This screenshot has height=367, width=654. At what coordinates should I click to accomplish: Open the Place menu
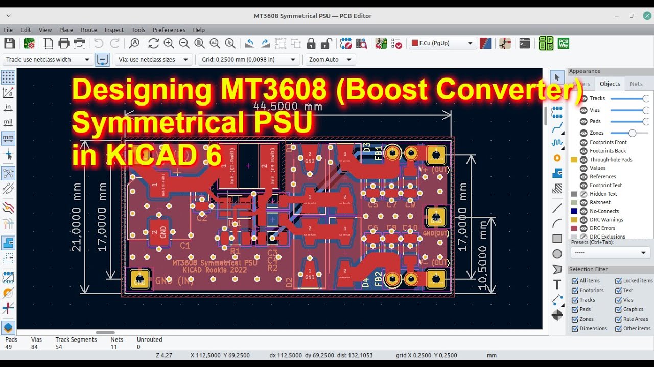(66, 30)
